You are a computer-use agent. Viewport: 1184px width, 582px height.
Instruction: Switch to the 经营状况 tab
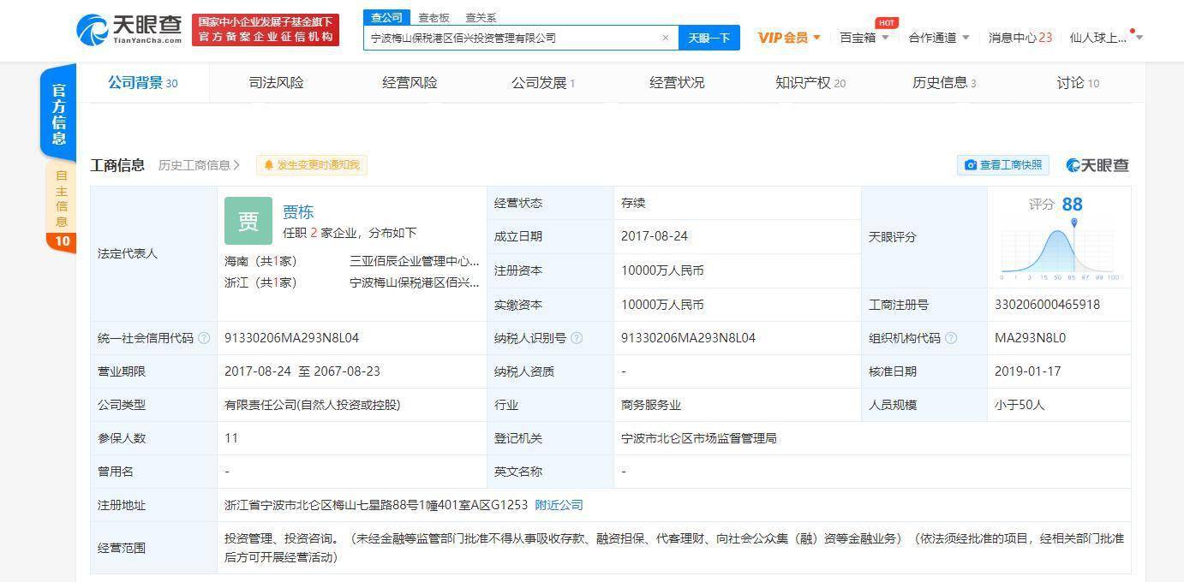pyautogui.click(x=677, y=83)
